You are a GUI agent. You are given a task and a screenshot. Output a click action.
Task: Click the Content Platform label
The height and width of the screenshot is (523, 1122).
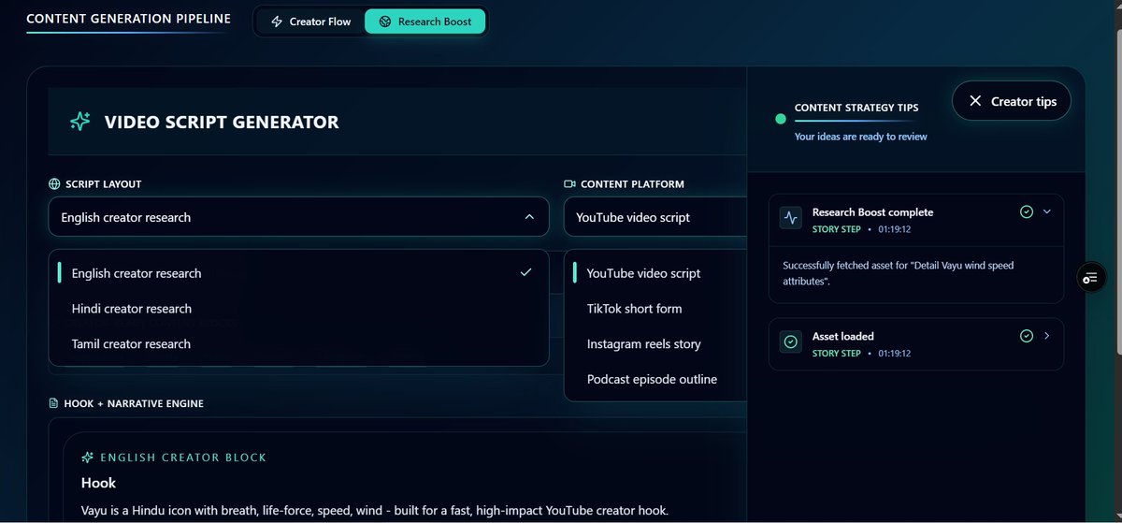632,184
